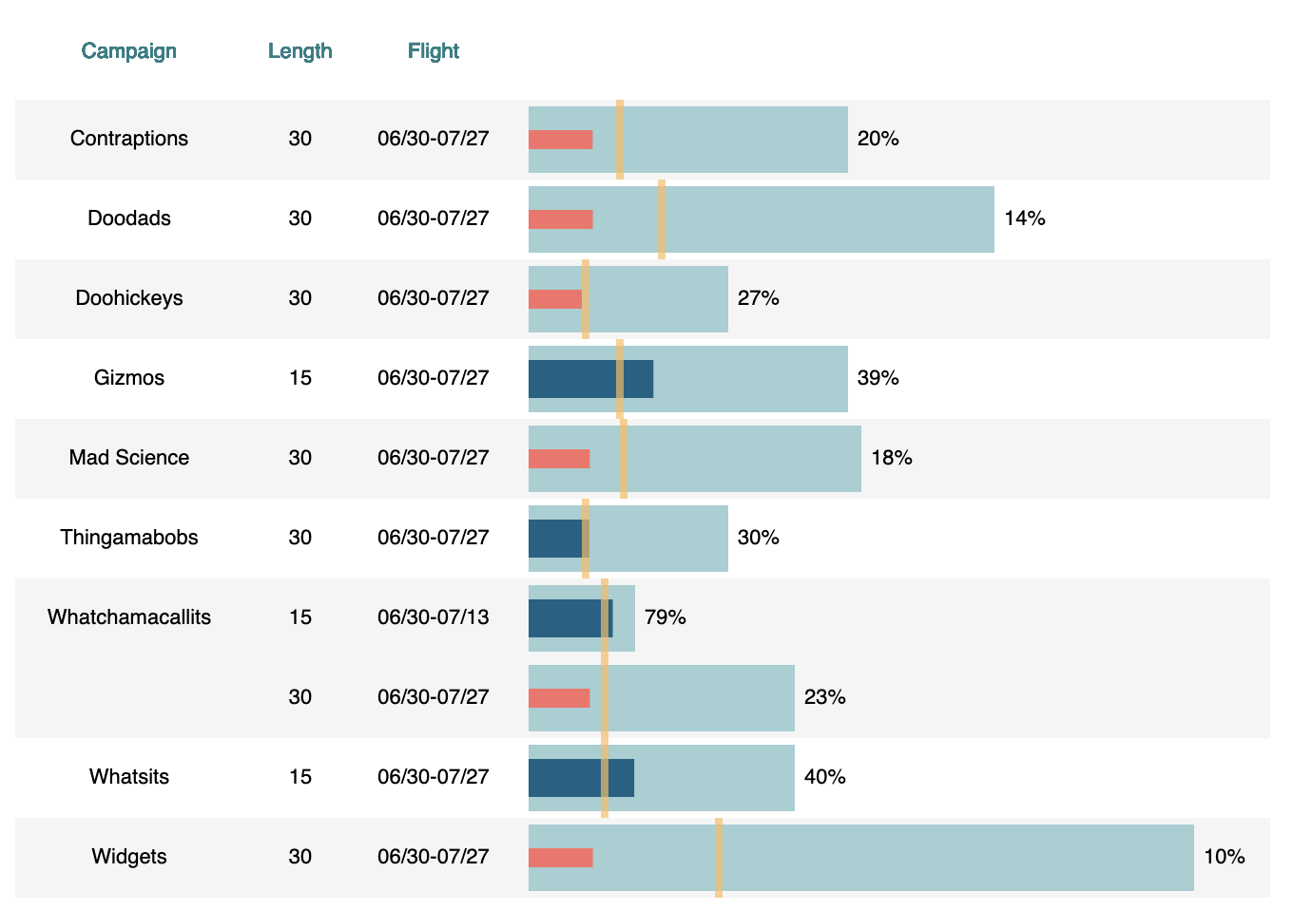Click the 40% label for Whatsits

[x=824, y=777]
